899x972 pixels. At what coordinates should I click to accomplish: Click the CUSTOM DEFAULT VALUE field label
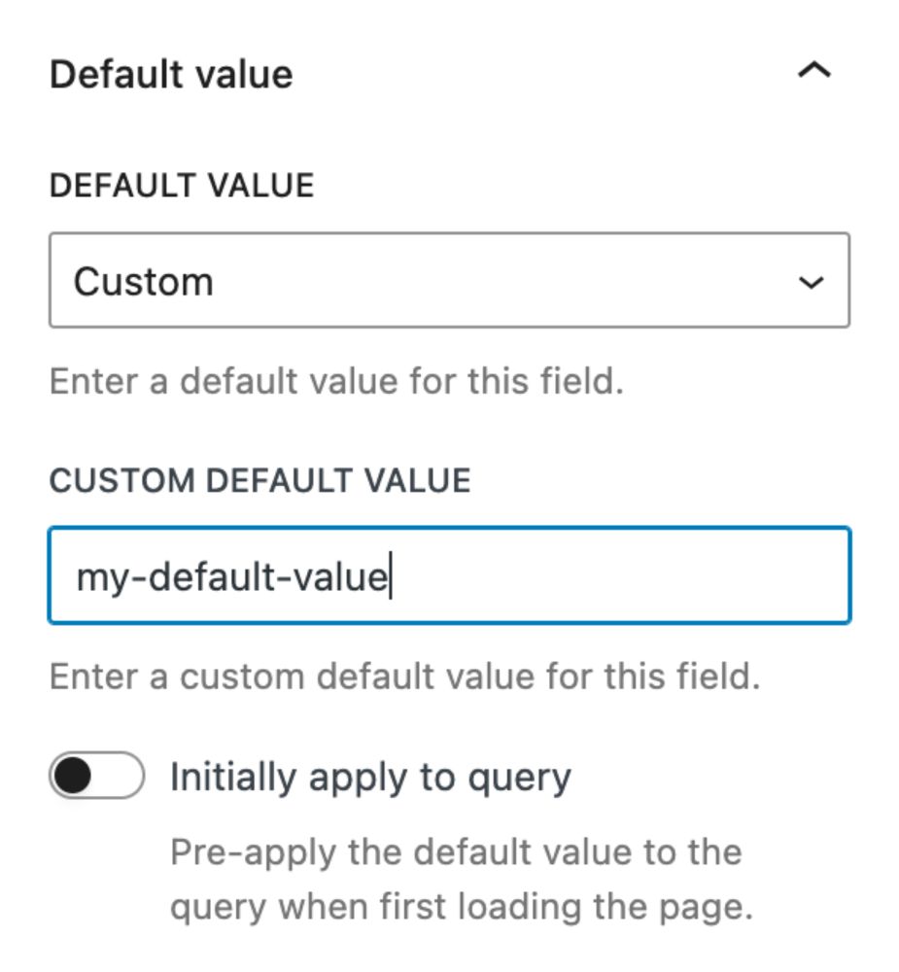tap(259, 481)
